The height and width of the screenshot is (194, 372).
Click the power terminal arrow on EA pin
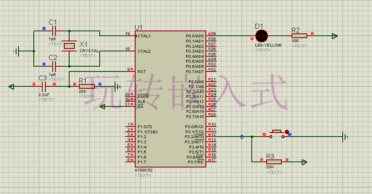click(102, 106)
